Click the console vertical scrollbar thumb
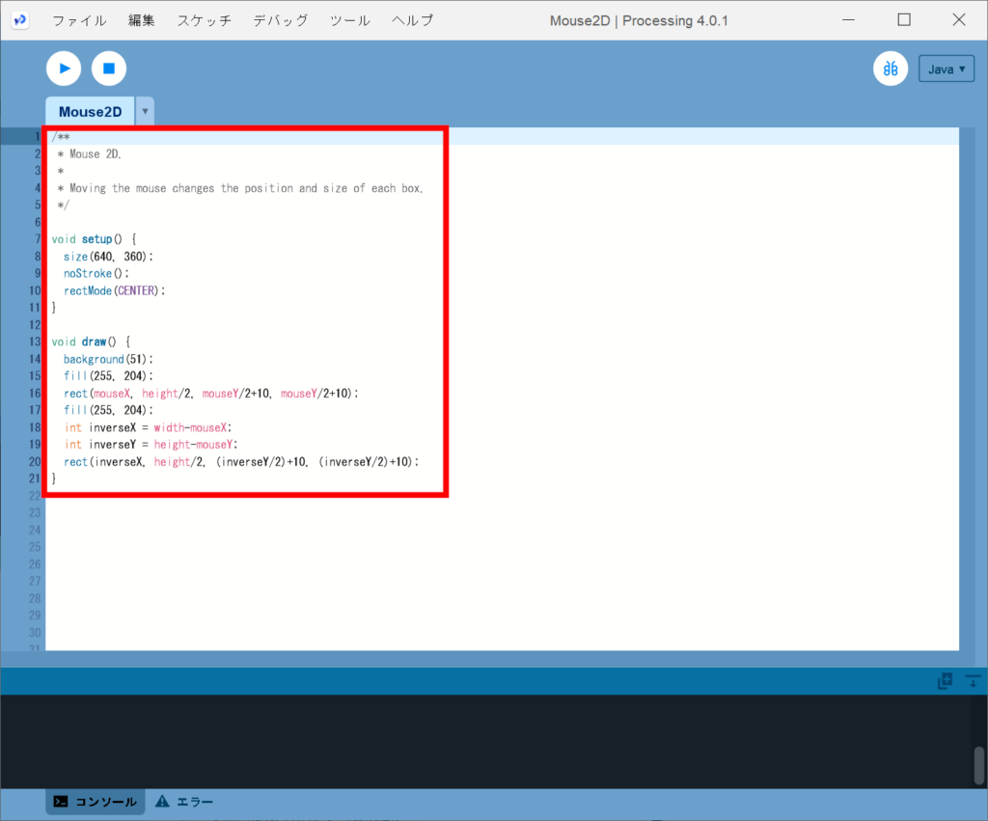This screenshot has height=821, width=988. click(979, 766)
